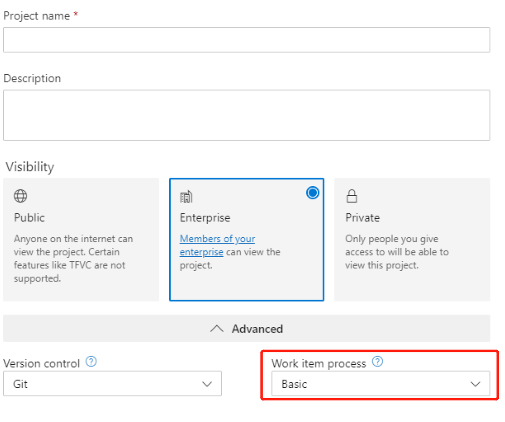Click the 'Project name' label
The image size is (505, 422).
[x=36, y=16]
